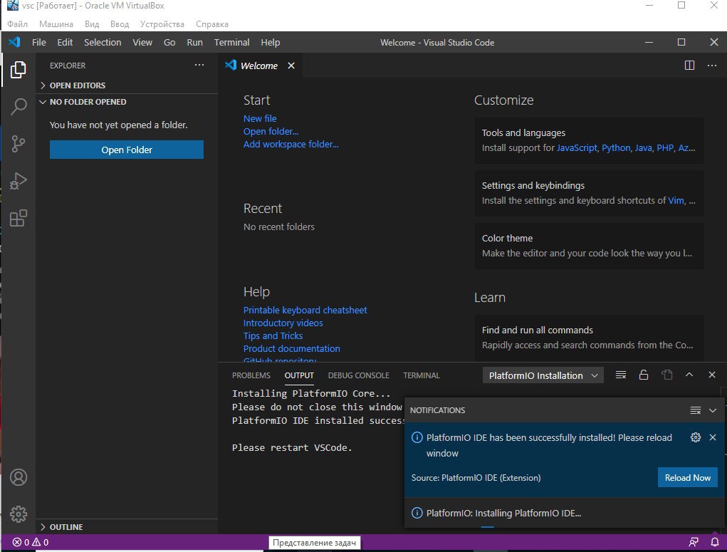Screen dimensions: 727x552
Task: Install JavaScript language support link
Action: [x=577, y=148]
